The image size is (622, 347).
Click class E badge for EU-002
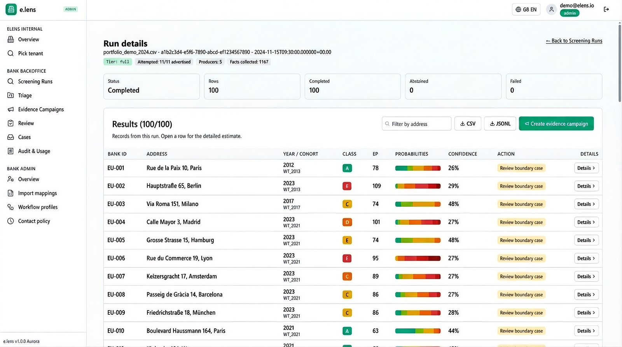pos(347,186)
